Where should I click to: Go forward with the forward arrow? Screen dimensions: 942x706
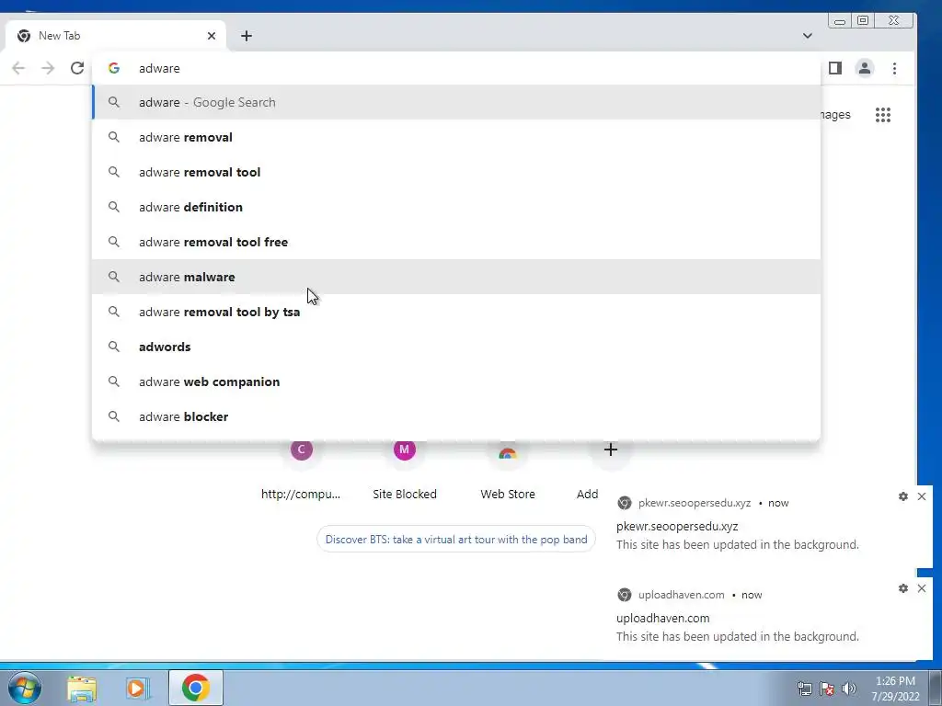click(48, 68)
